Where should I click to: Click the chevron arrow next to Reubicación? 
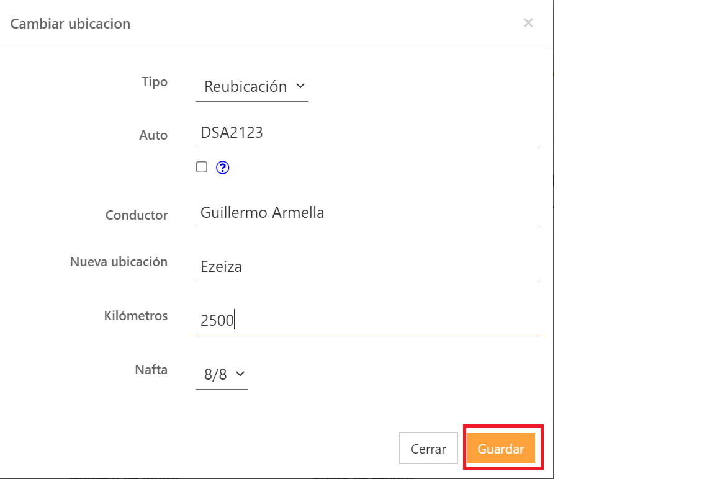300,86
